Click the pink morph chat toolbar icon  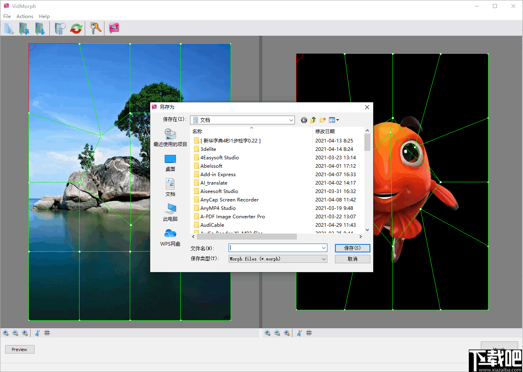pyautogui.click(x=114, y=28)
